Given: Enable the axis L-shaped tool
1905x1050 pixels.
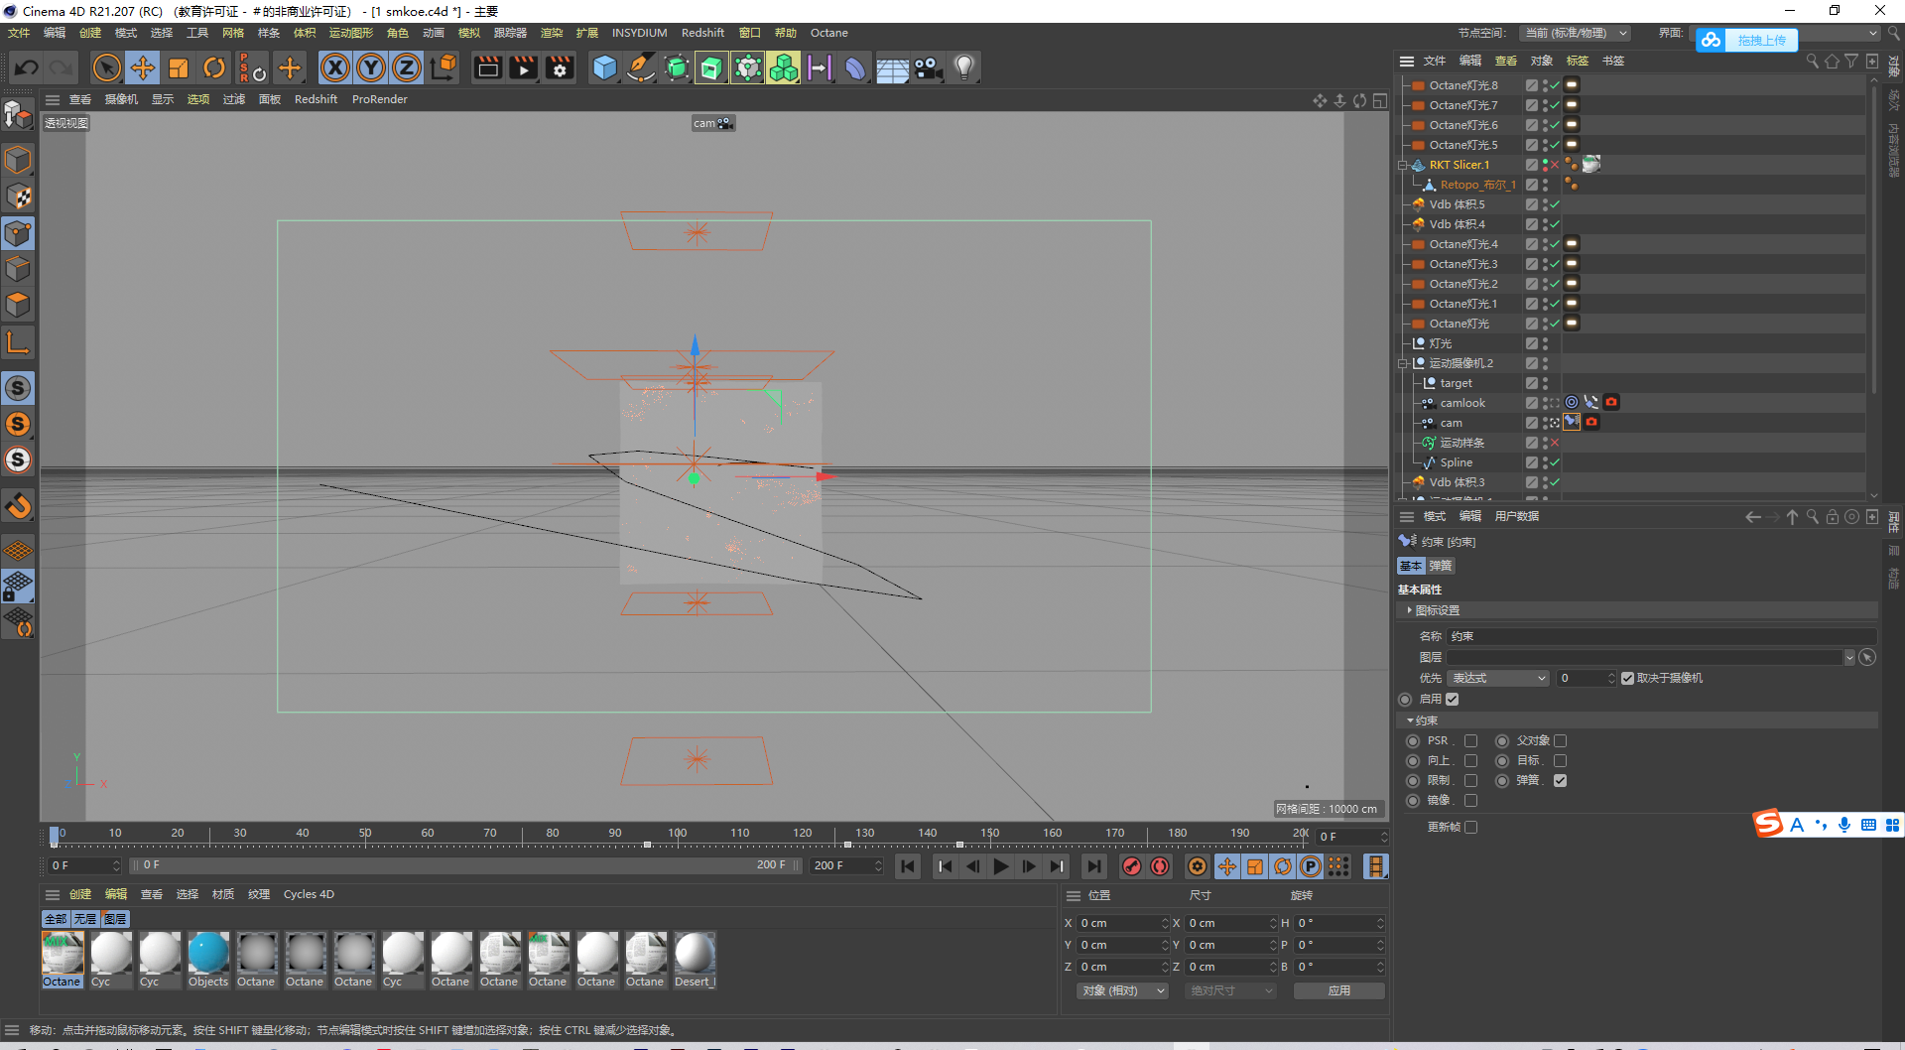Looking at the screenshot, I should (x=18, y=342).
